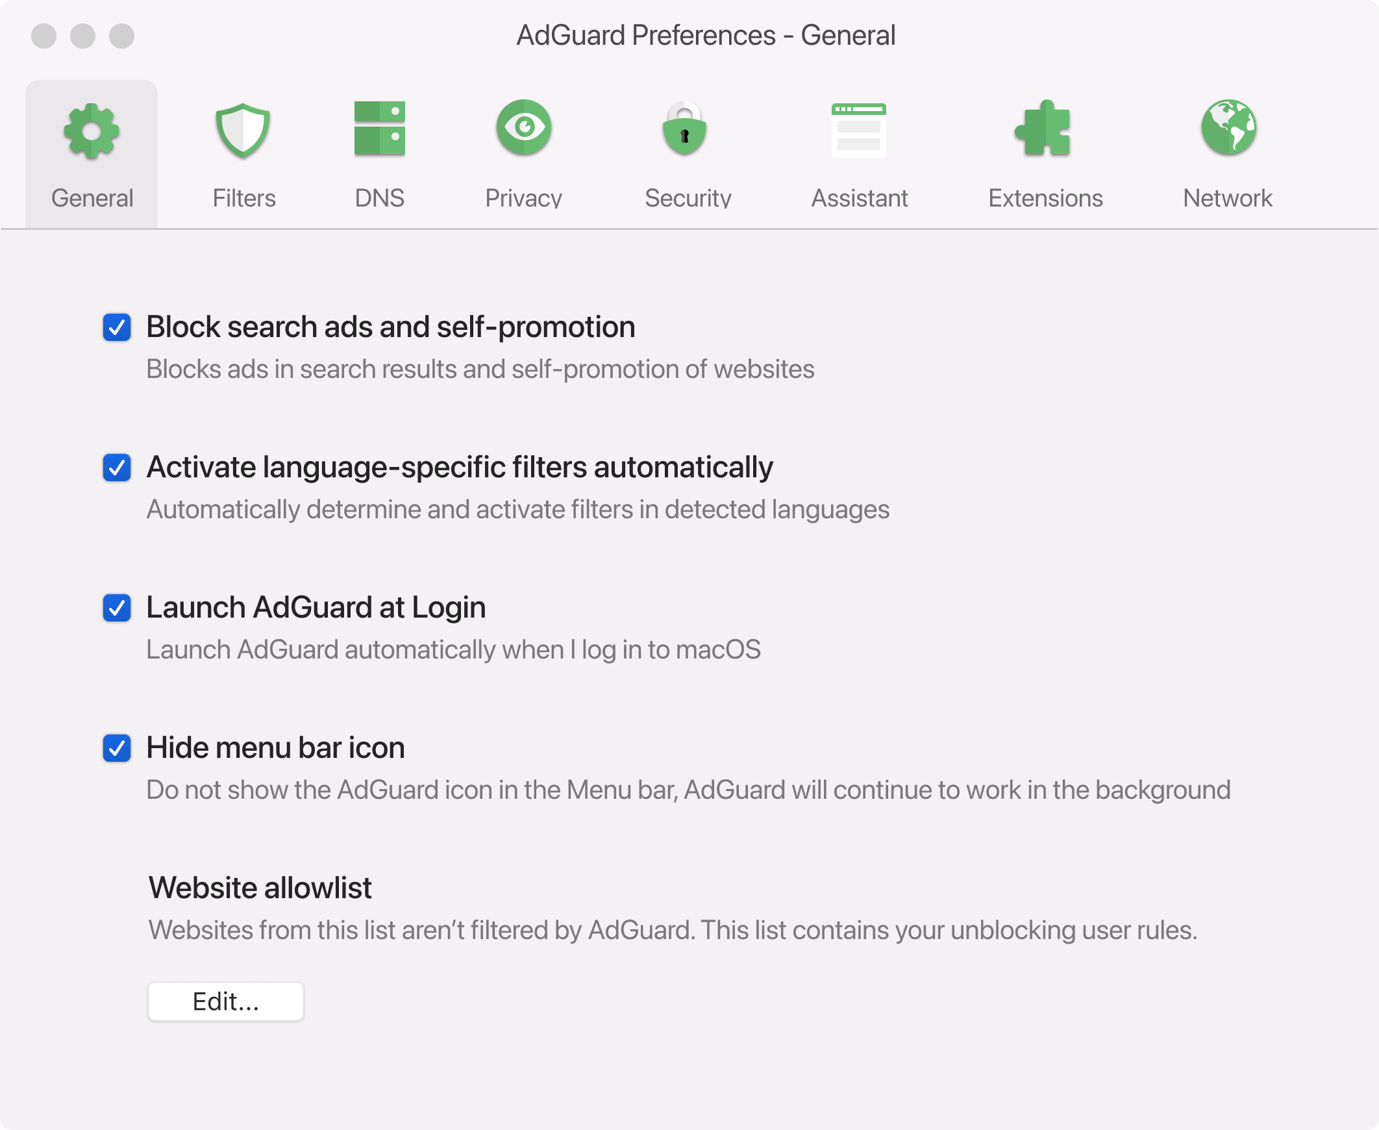Image resolution: width=1379 pixels, height=1130 pixels.
Task: Disable Launch AdGuard at Login checkbox
Action: point(117,608)
